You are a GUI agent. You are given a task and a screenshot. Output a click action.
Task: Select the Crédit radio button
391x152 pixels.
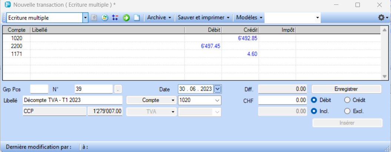coord(347,100)
